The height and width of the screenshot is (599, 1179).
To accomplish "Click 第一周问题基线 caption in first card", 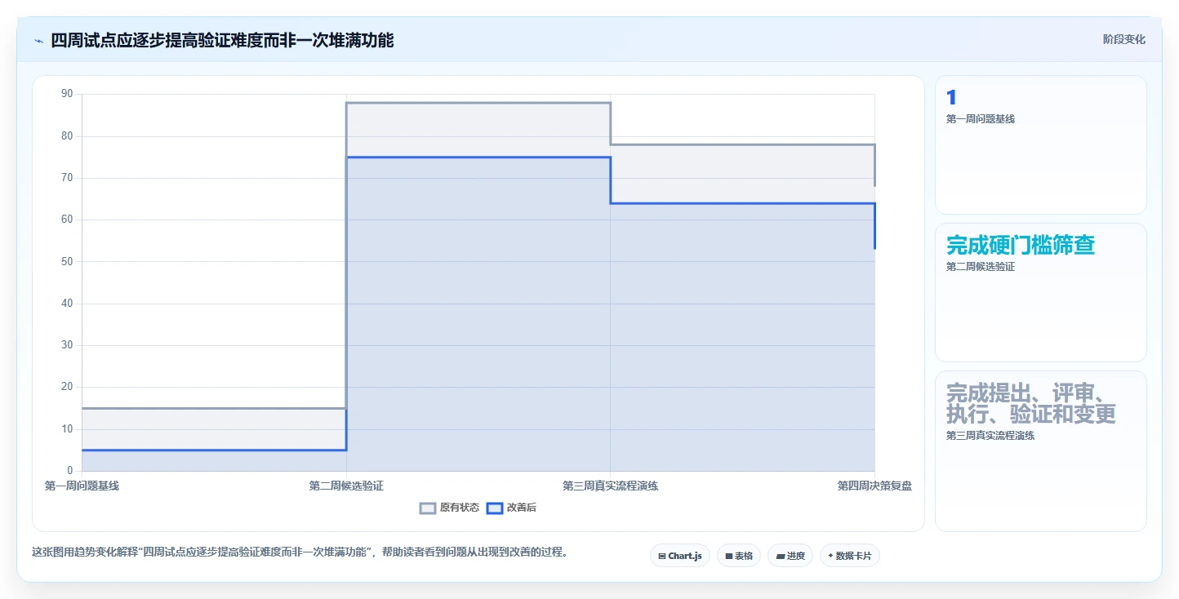I will coord(981,119).
